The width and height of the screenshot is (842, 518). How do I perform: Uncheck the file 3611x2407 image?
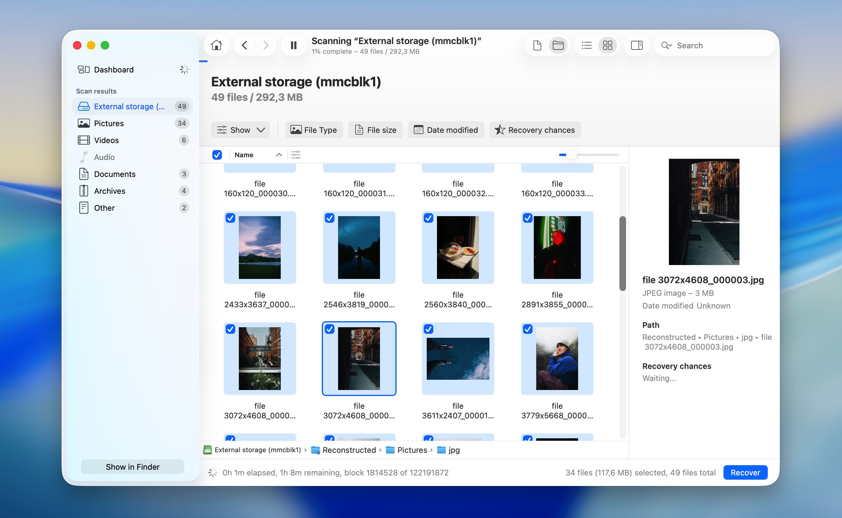(429, 329)
